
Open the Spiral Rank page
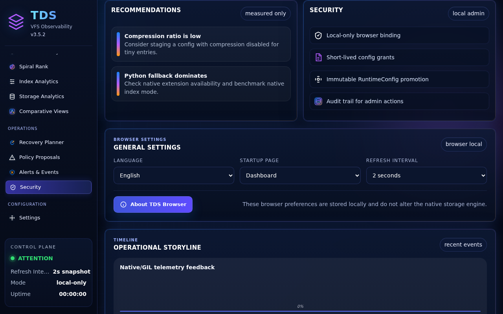(x=48, y=67)
